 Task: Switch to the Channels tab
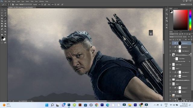[176, 32]
